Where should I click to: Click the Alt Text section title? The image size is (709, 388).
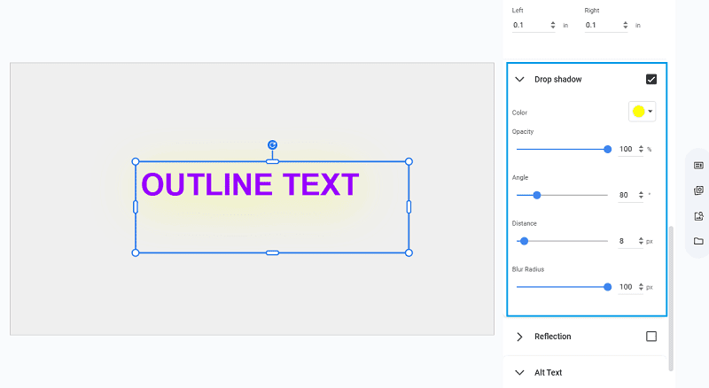point(548,373)
